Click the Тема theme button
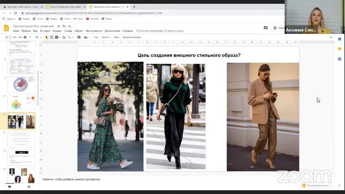Viewport: 345px width, 194px height. 116,37
